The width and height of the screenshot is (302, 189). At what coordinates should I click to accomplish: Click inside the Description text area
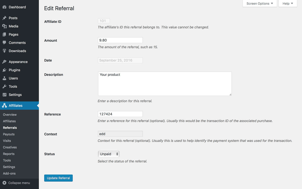165,84
